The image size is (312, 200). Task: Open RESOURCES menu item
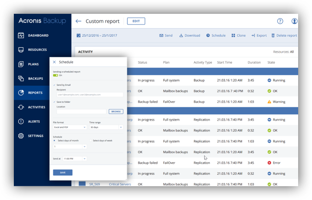click(x=37, y=50)
